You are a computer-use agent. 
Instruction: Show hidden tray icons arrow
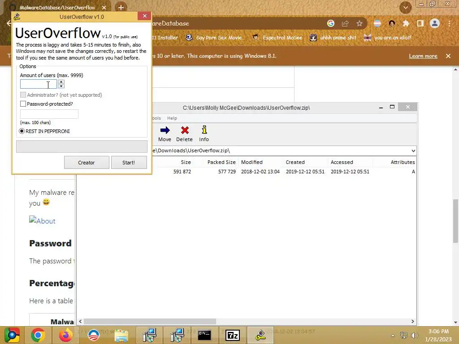pos(393,335)
